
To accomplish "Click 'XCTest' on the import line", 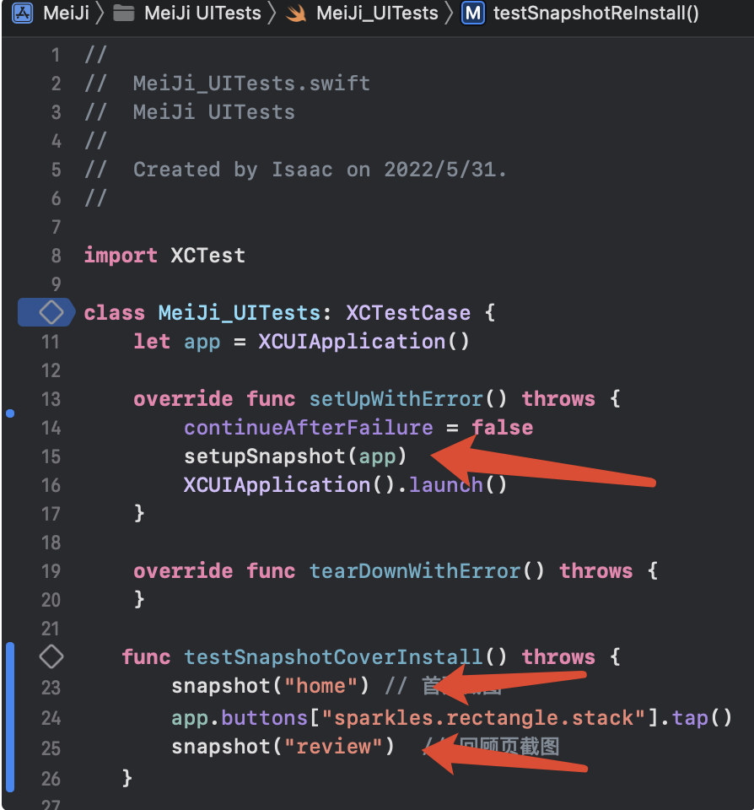I will pyautogui.click(x=207, y=255).
